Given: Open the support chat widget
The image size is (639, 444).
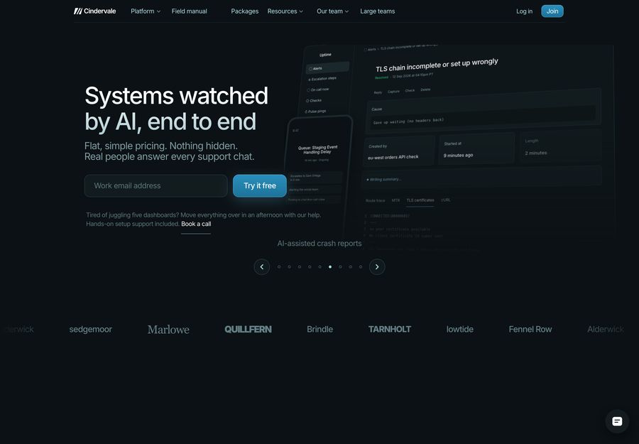Looking at the screenshot, I should 617,421.
